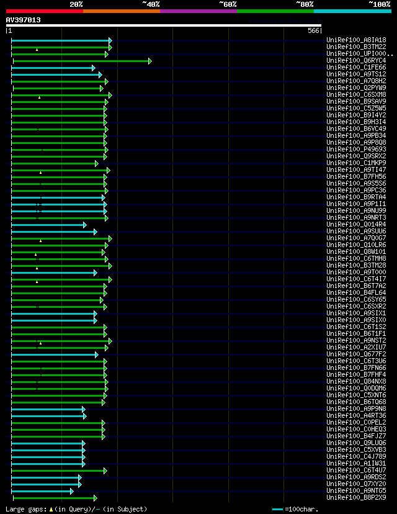
Task: Open hit UniRef100_Q6RYC4
Action: (356, 61)
